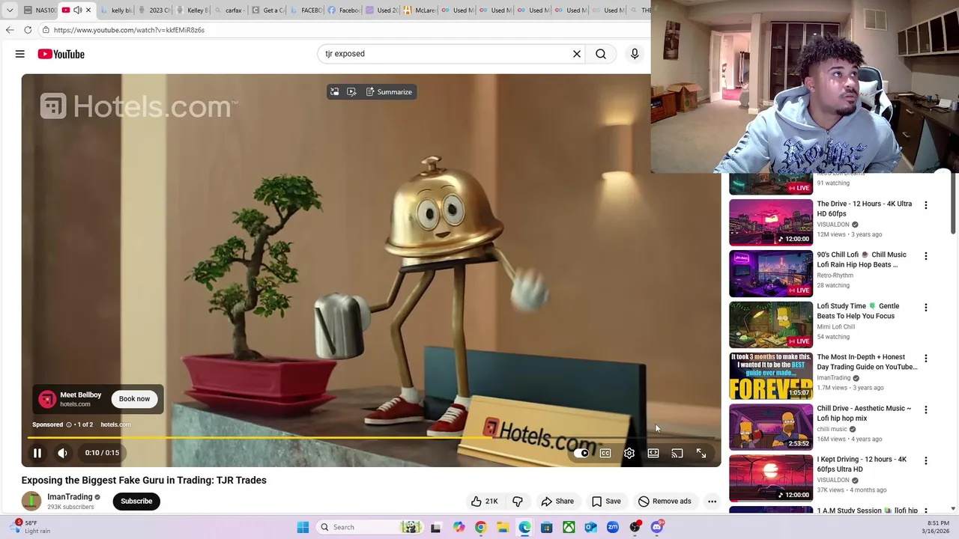Open 'I Kept Driving - 12 hours' title
This screenshot has height=539, width=959.
pyautogui.click(x=862, y=464)
